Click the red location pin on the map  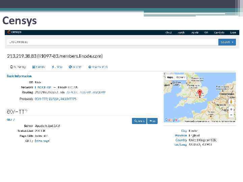[200, 93]
